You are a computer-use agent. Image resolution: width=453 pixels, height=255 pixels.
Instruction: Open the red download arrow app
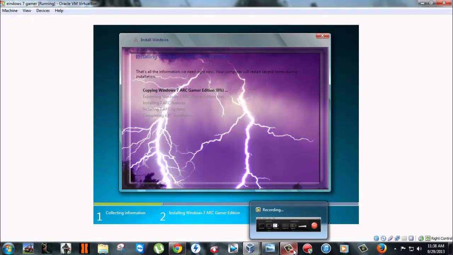[214, 249]
